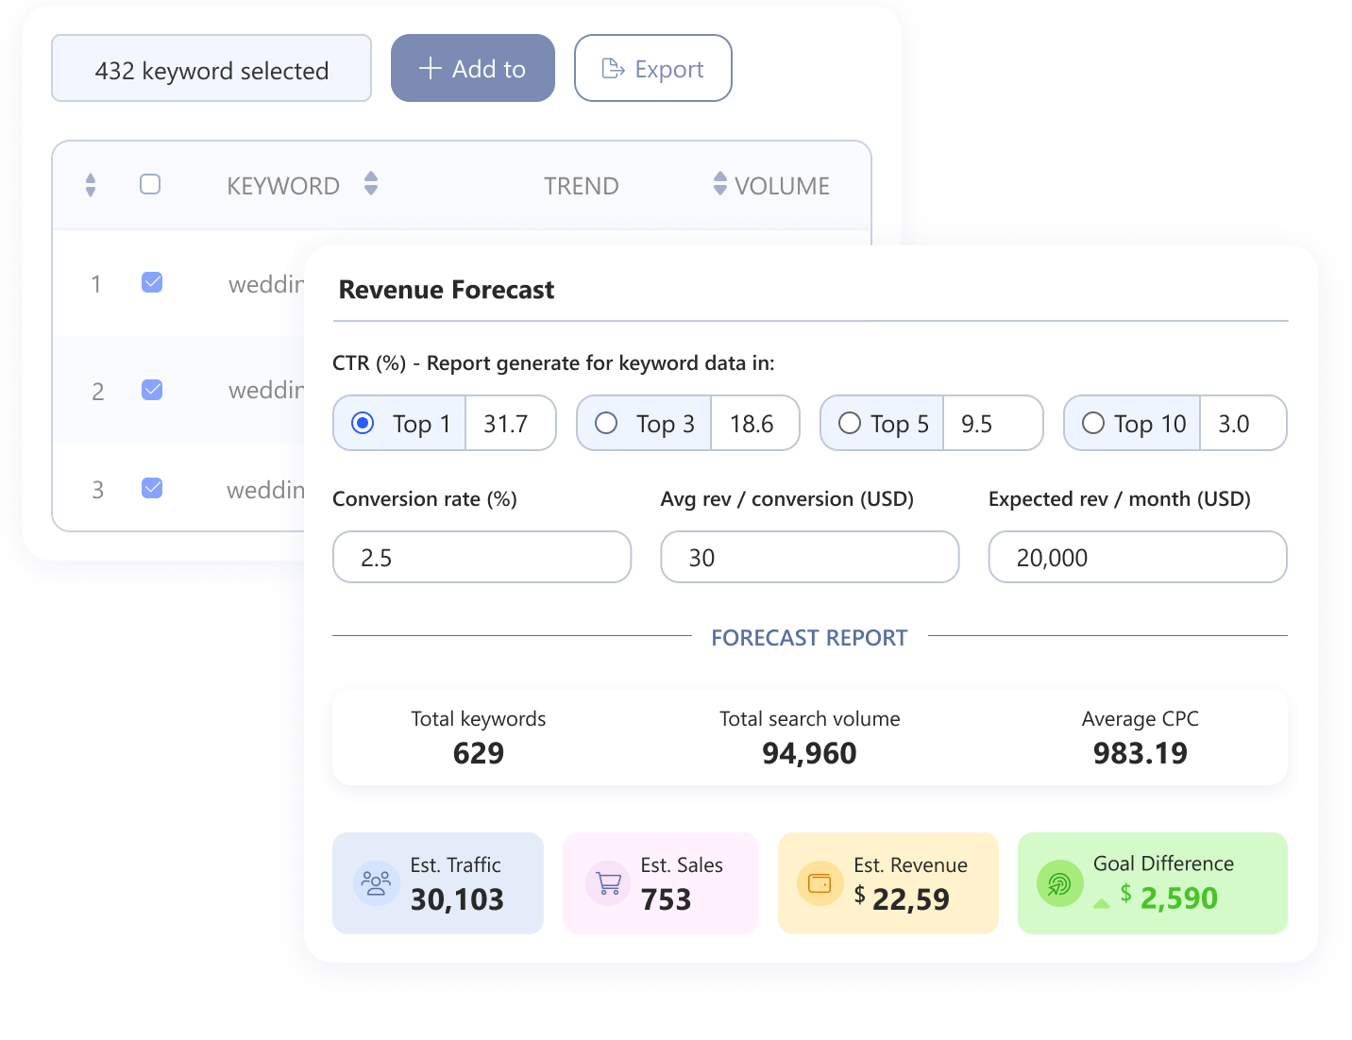Click the 432 keyword selected label

coord(211,68)
